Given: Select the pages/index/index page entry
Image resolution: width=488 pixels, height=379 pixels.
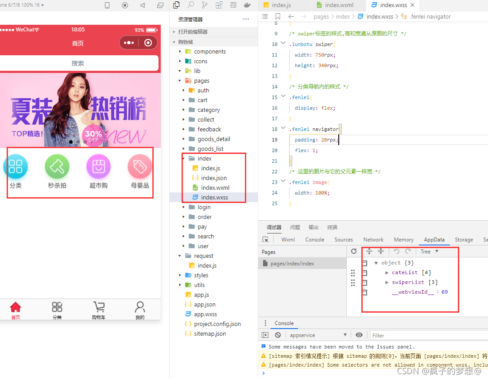Looking at the screenshot, I should (302, 263).
